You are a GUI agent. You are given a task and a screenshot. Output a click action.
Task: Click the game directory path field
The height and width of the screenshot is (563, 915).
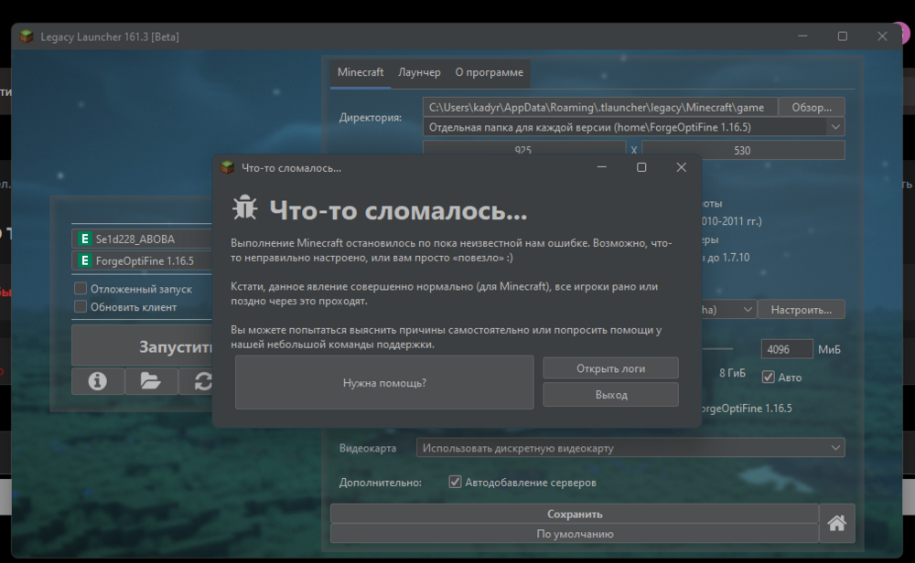tap(600, 107)
